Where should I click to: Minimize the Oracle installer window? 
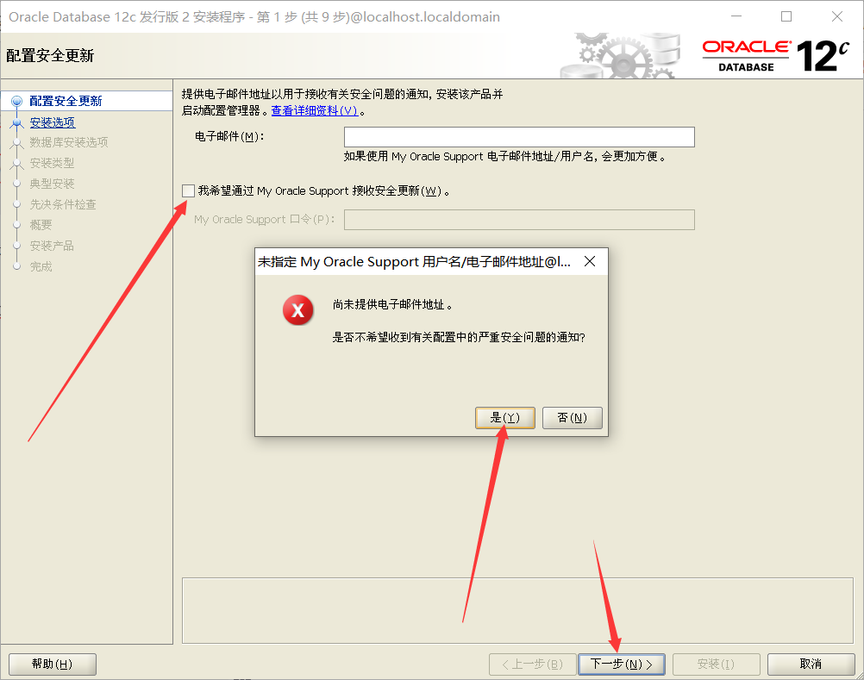(x=736, y=16)
